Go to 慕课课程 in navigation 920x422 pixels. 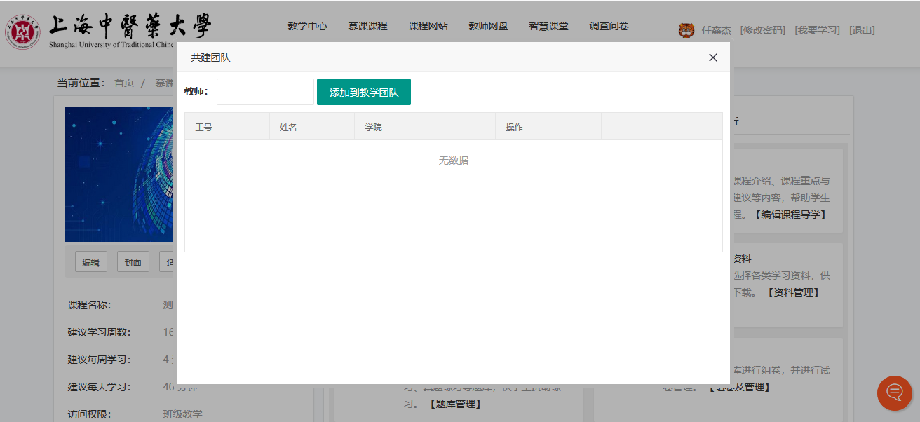point(367,27)
